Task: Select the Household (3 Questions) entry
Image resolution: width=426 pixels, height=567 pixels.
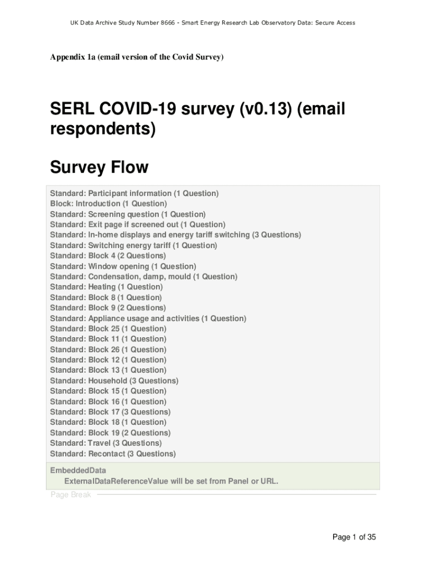Action: (114, 381)
